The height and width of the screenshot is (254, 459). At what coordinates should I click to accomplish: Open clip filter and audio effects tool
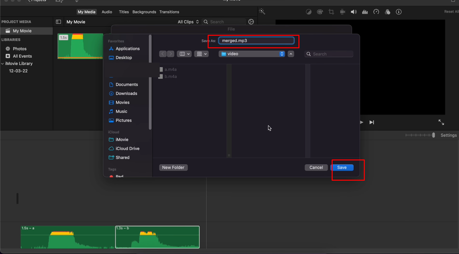[387, 12]
